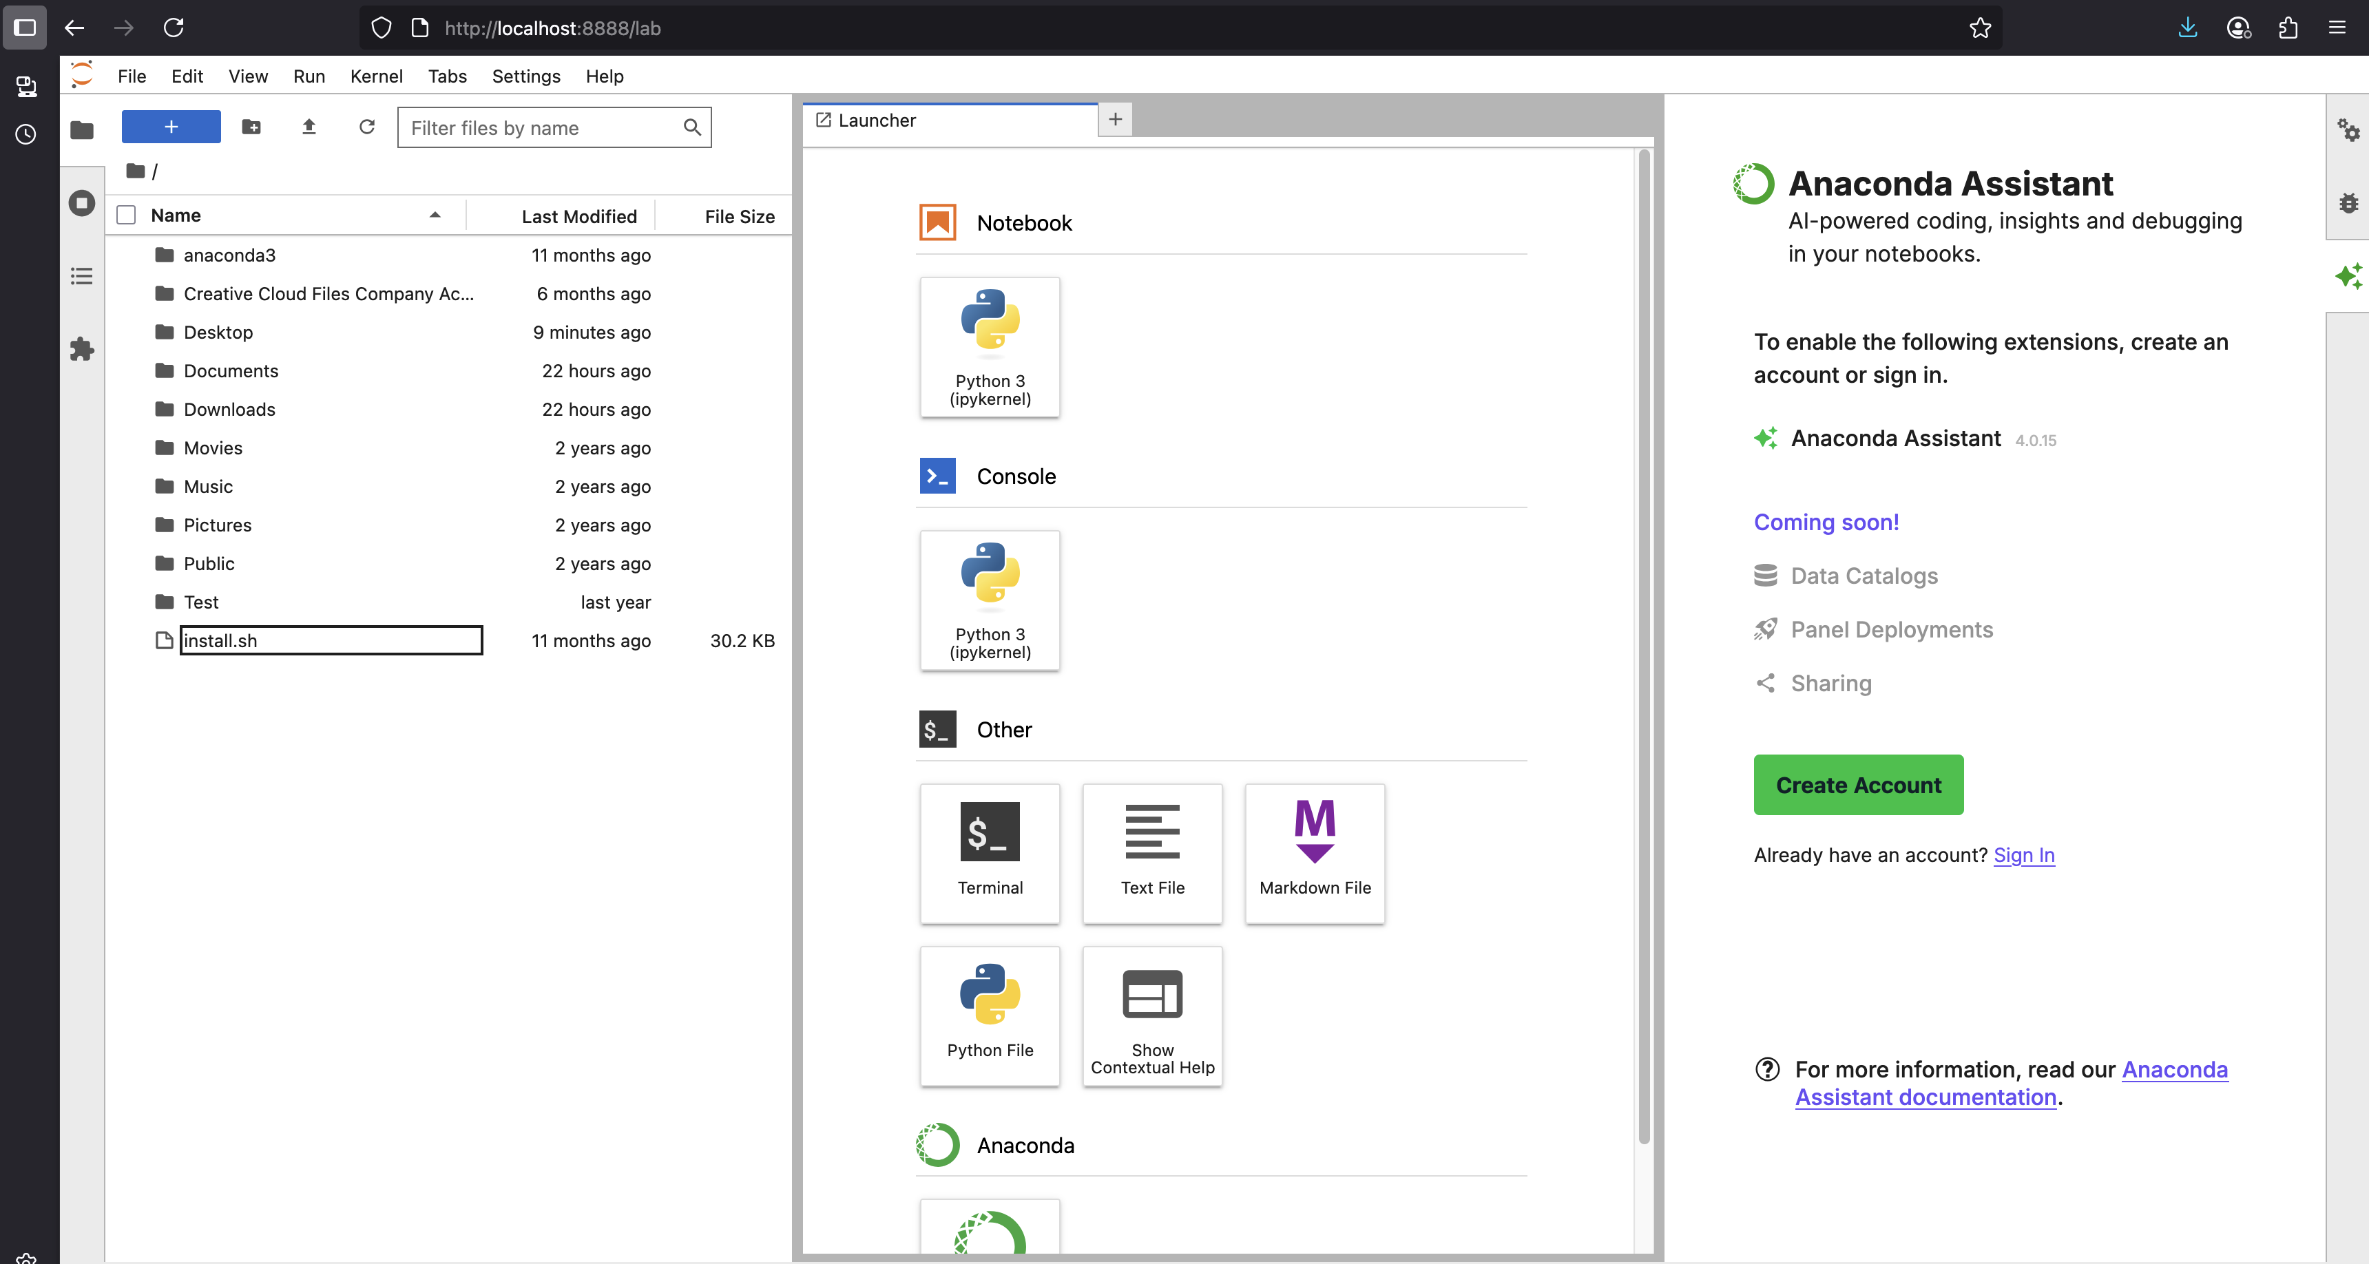Open the Terminal launcher card
This screenshot has width=2369, height=1264.
(990, 852)
